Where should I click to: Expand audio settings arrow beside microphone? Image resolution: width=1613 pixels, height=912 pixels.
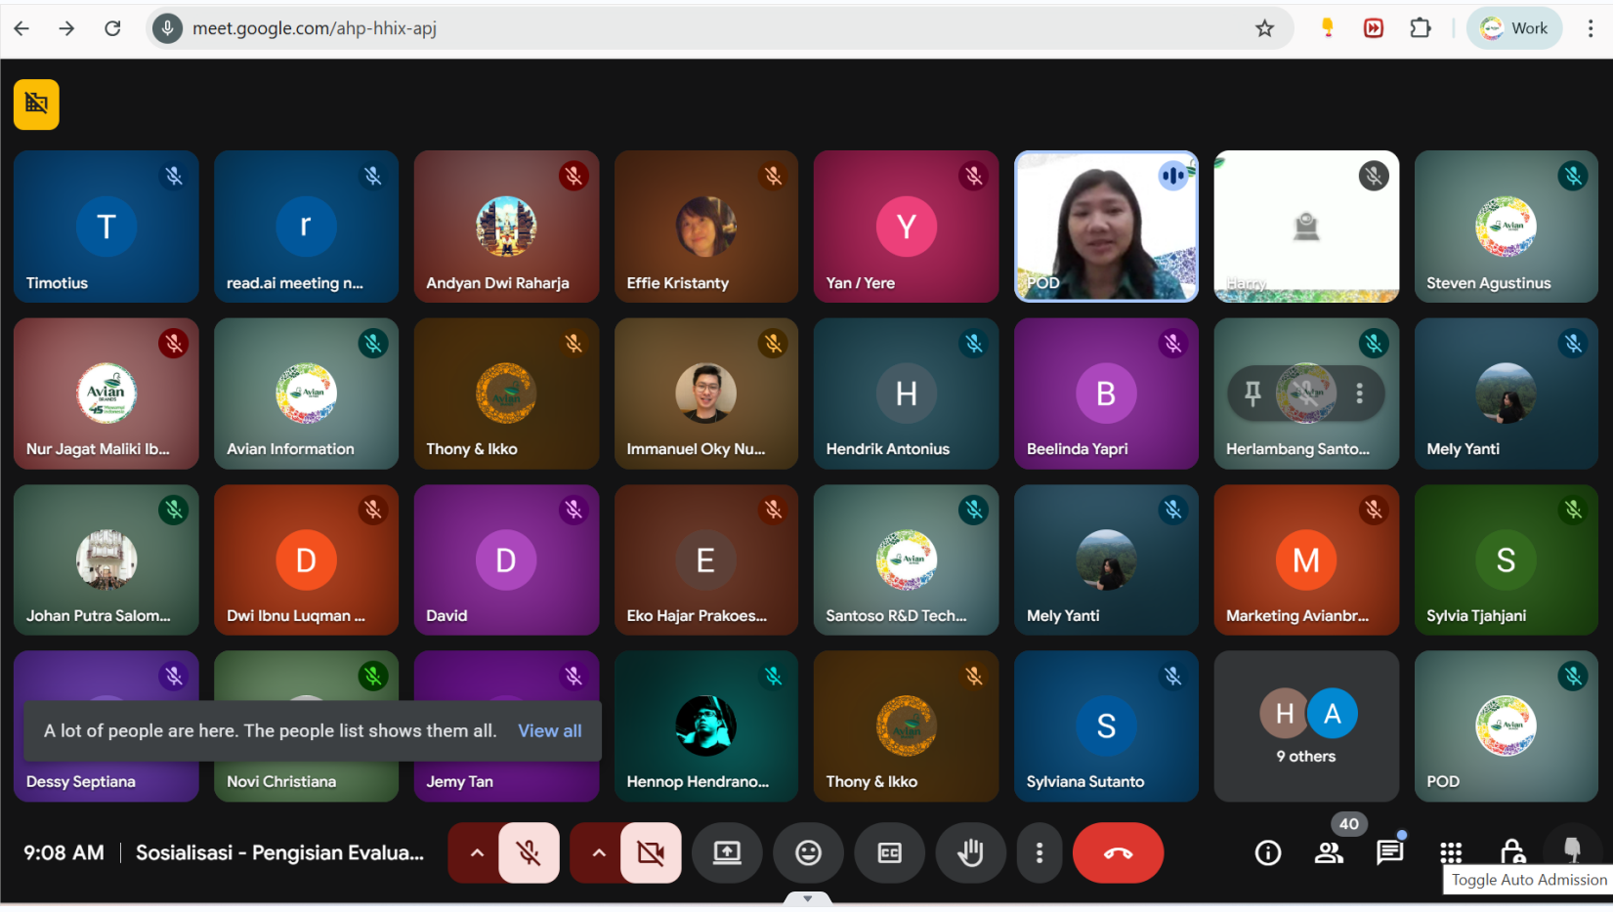477,852
